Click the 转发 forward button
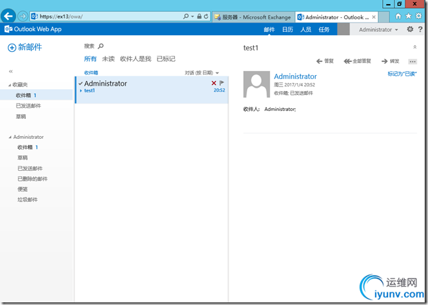Viewport: 428px width, 305px height. tap(390, 61)
